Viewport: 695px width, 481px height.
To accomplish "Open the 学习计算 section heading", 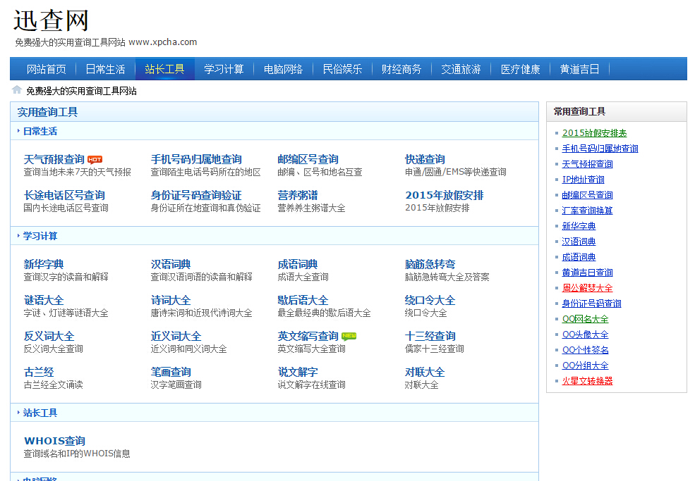I will [x=40, y=237].
